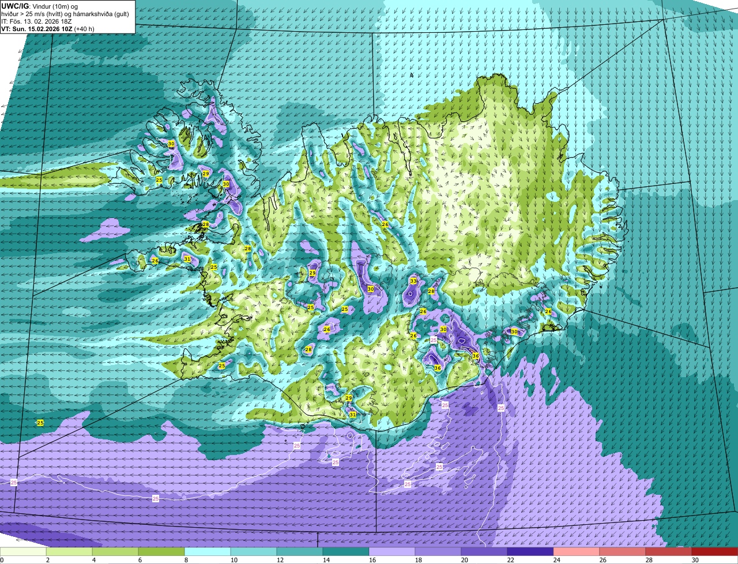Click the 8–10 m/s pale cyan legend swatch
This screenshot has width=738, height=564.
tap(208, 551)
